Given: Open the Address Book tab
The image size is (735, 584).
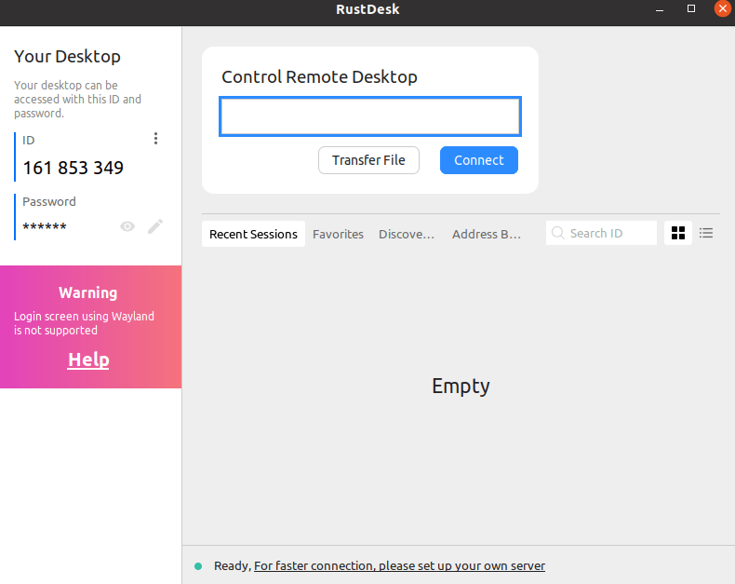Looking at the screenshot, I should click(487, 234).
